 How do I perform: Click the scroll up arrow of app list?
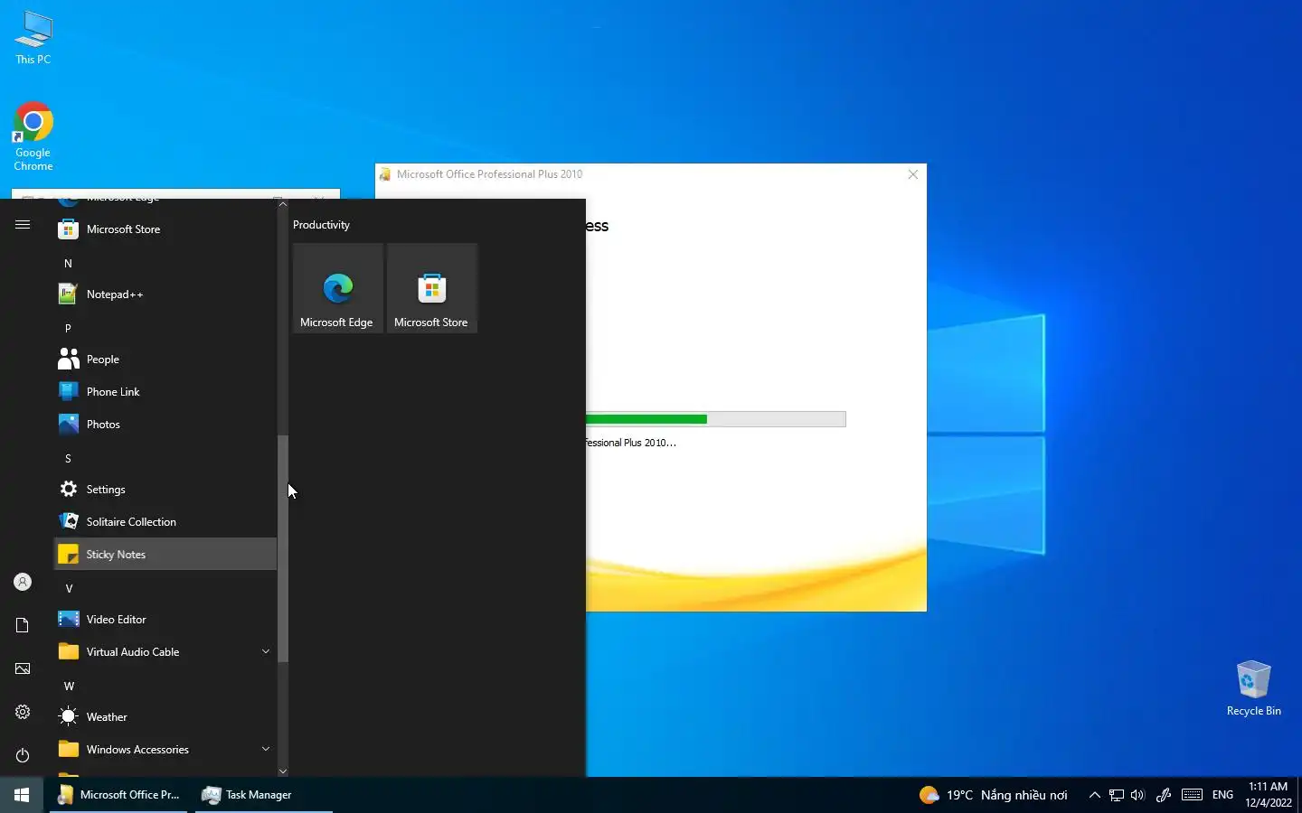[x=283, y=204]
